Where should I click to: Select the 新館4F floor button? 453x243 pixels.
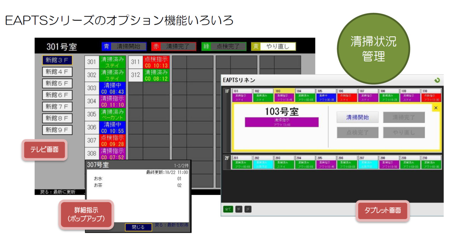pyautogui.click(x=58, y=72)
